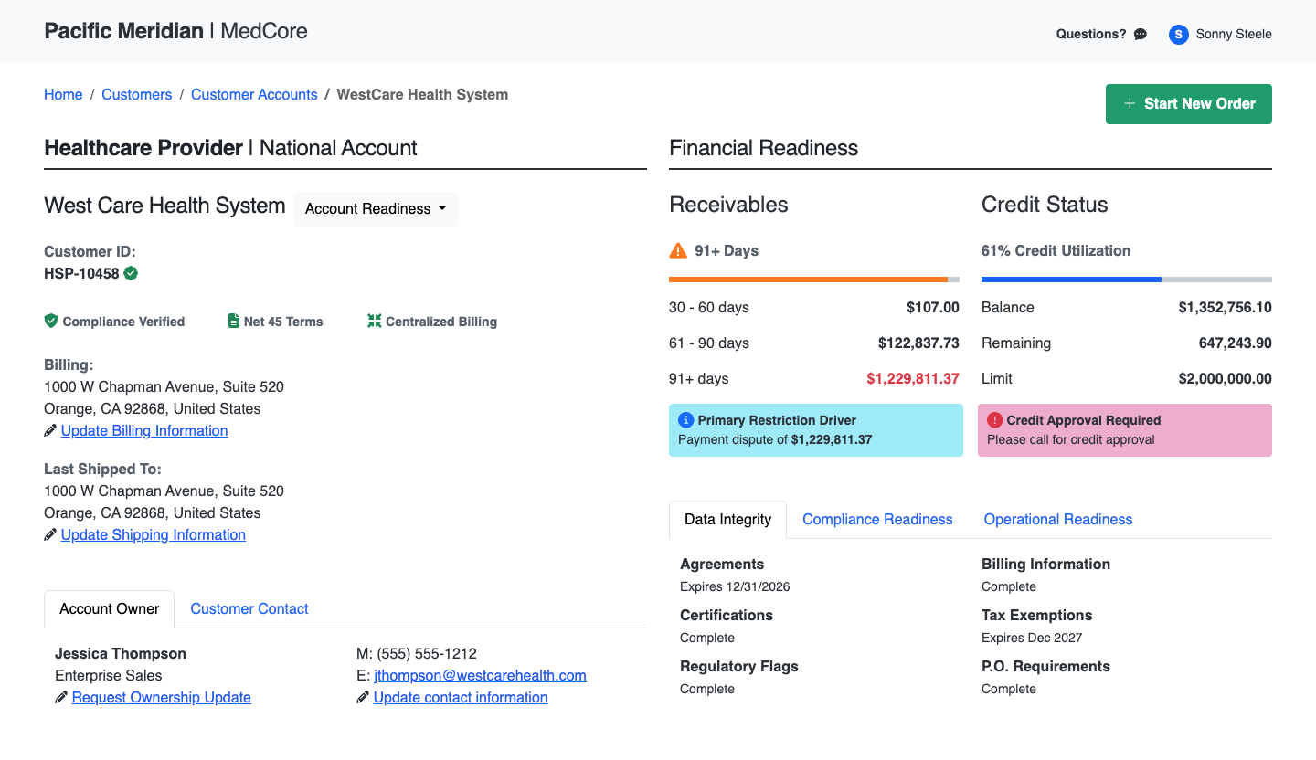The width and height of the screenshot is (1316, 760).
Task: Click the verified badge beside HSP-10458
Action: (131, 273)
